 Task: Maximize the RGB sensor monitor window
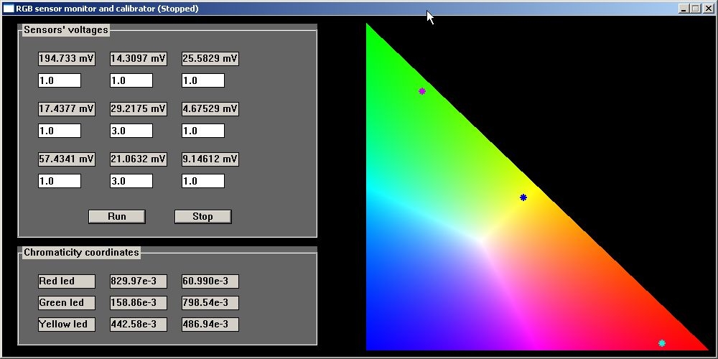click(694, 9)
